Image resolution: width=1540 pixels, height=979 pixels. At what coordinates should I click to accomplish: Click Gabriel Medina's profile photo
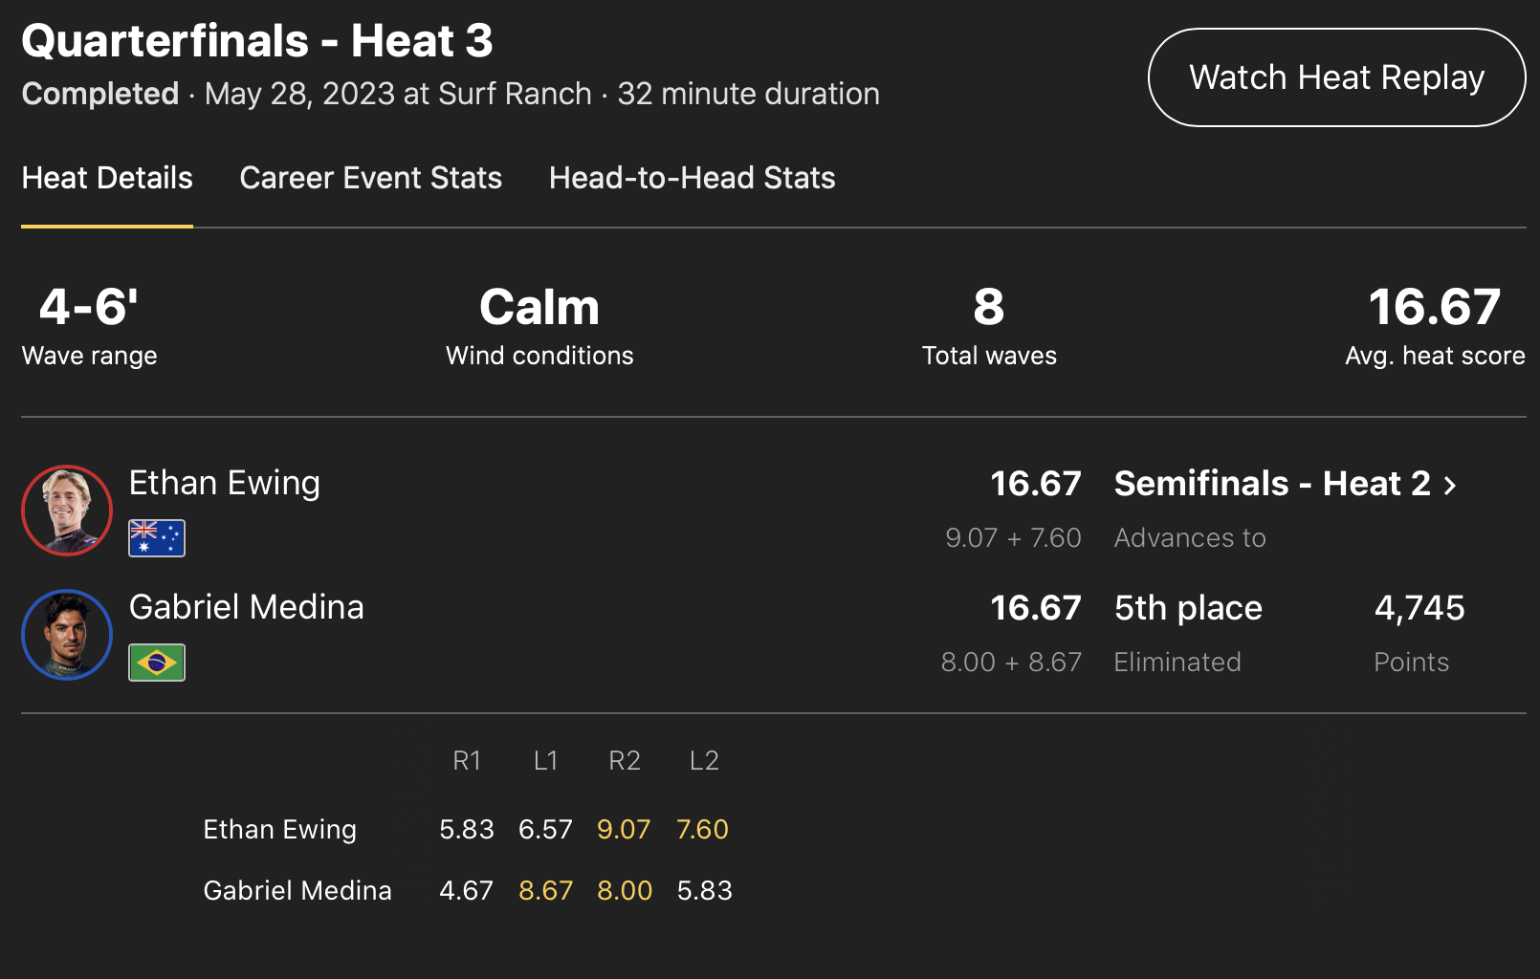click(x=67, y=634)
